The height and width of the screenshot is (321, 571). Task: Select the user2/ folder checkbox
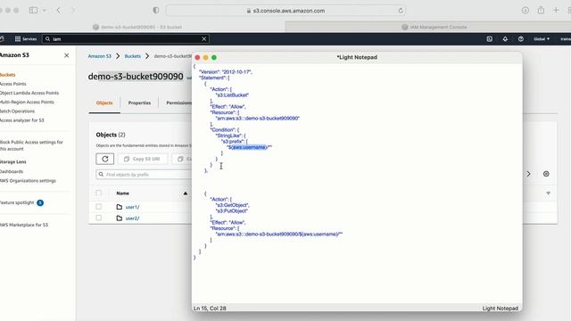(99, 218)
